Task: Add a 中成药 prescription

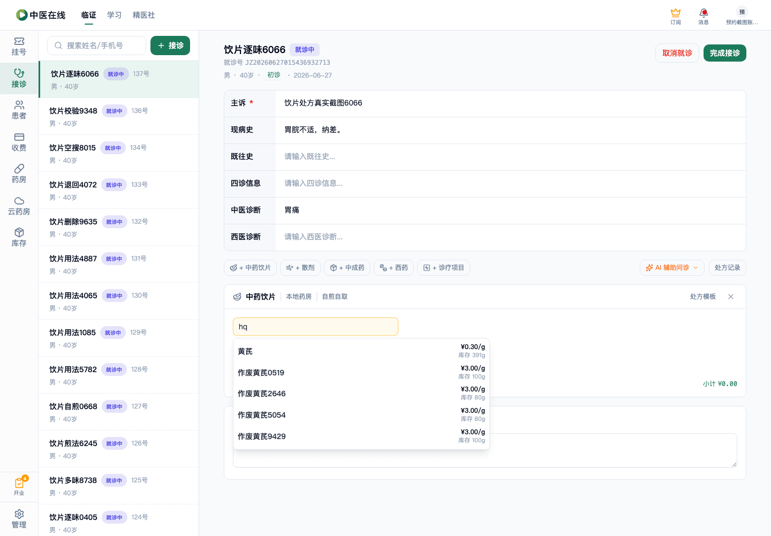Action: (x=347, y=268)
